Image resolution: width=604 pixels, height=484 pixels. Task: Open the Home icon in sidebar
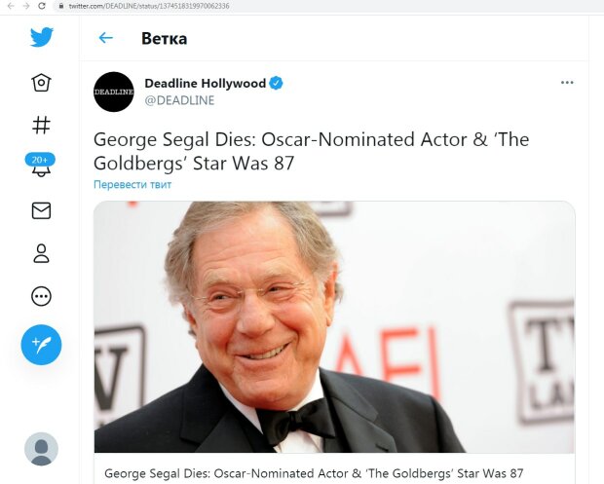(x=41, y=83)
